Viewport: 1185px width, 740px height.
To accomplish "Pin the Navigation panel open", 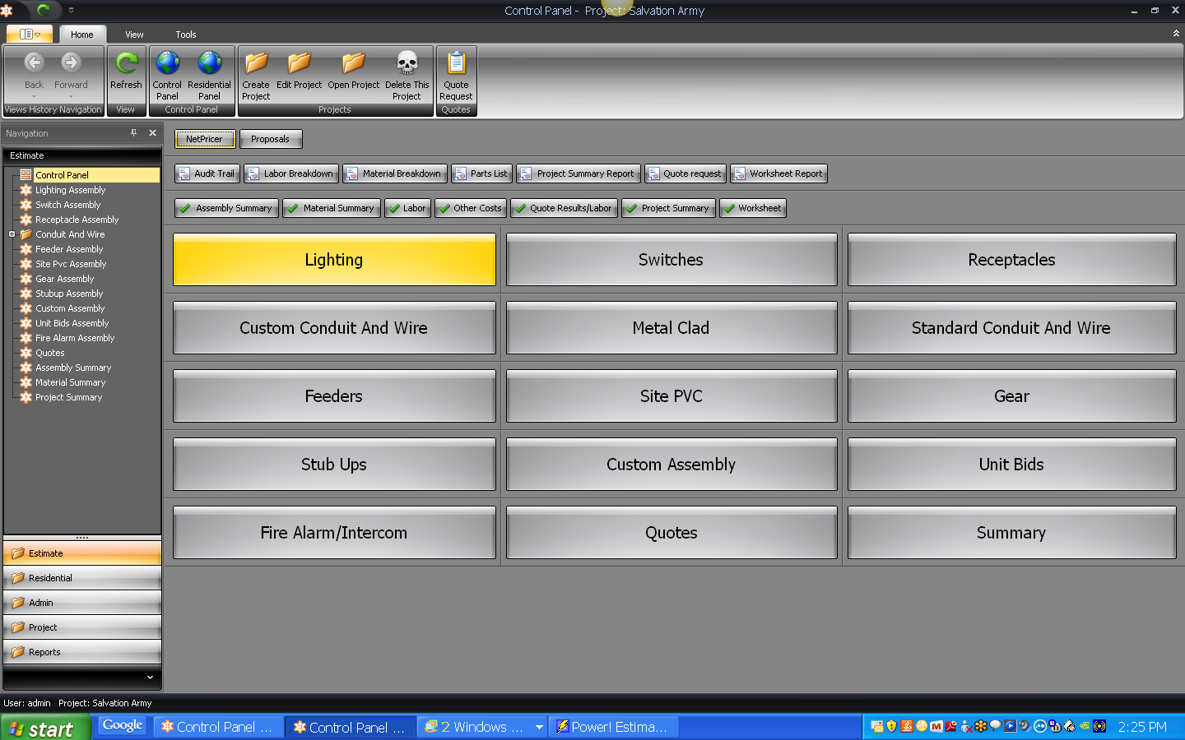I will (x=134, y=132).
